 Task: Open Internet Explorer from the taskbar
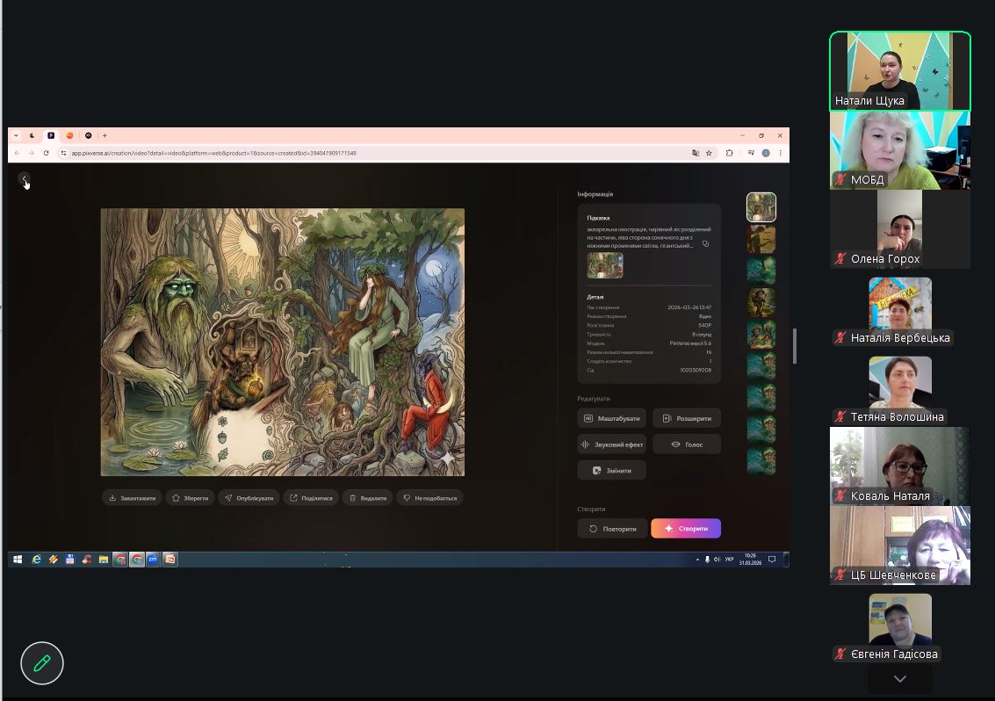[36, 559]
